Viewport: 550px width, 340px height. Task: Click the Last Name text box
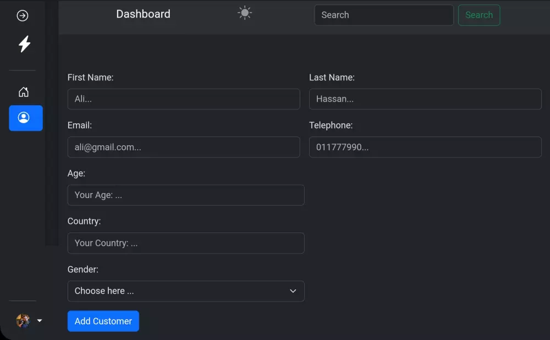[x=425, y=99]
